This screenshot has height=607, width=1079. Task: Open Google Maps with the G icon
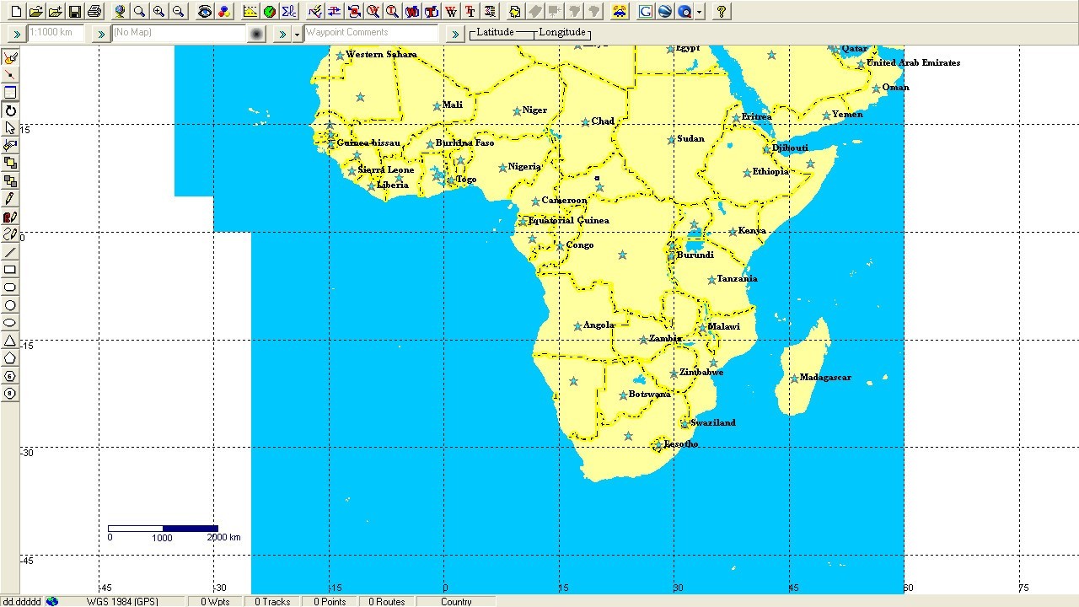(646, 12)
